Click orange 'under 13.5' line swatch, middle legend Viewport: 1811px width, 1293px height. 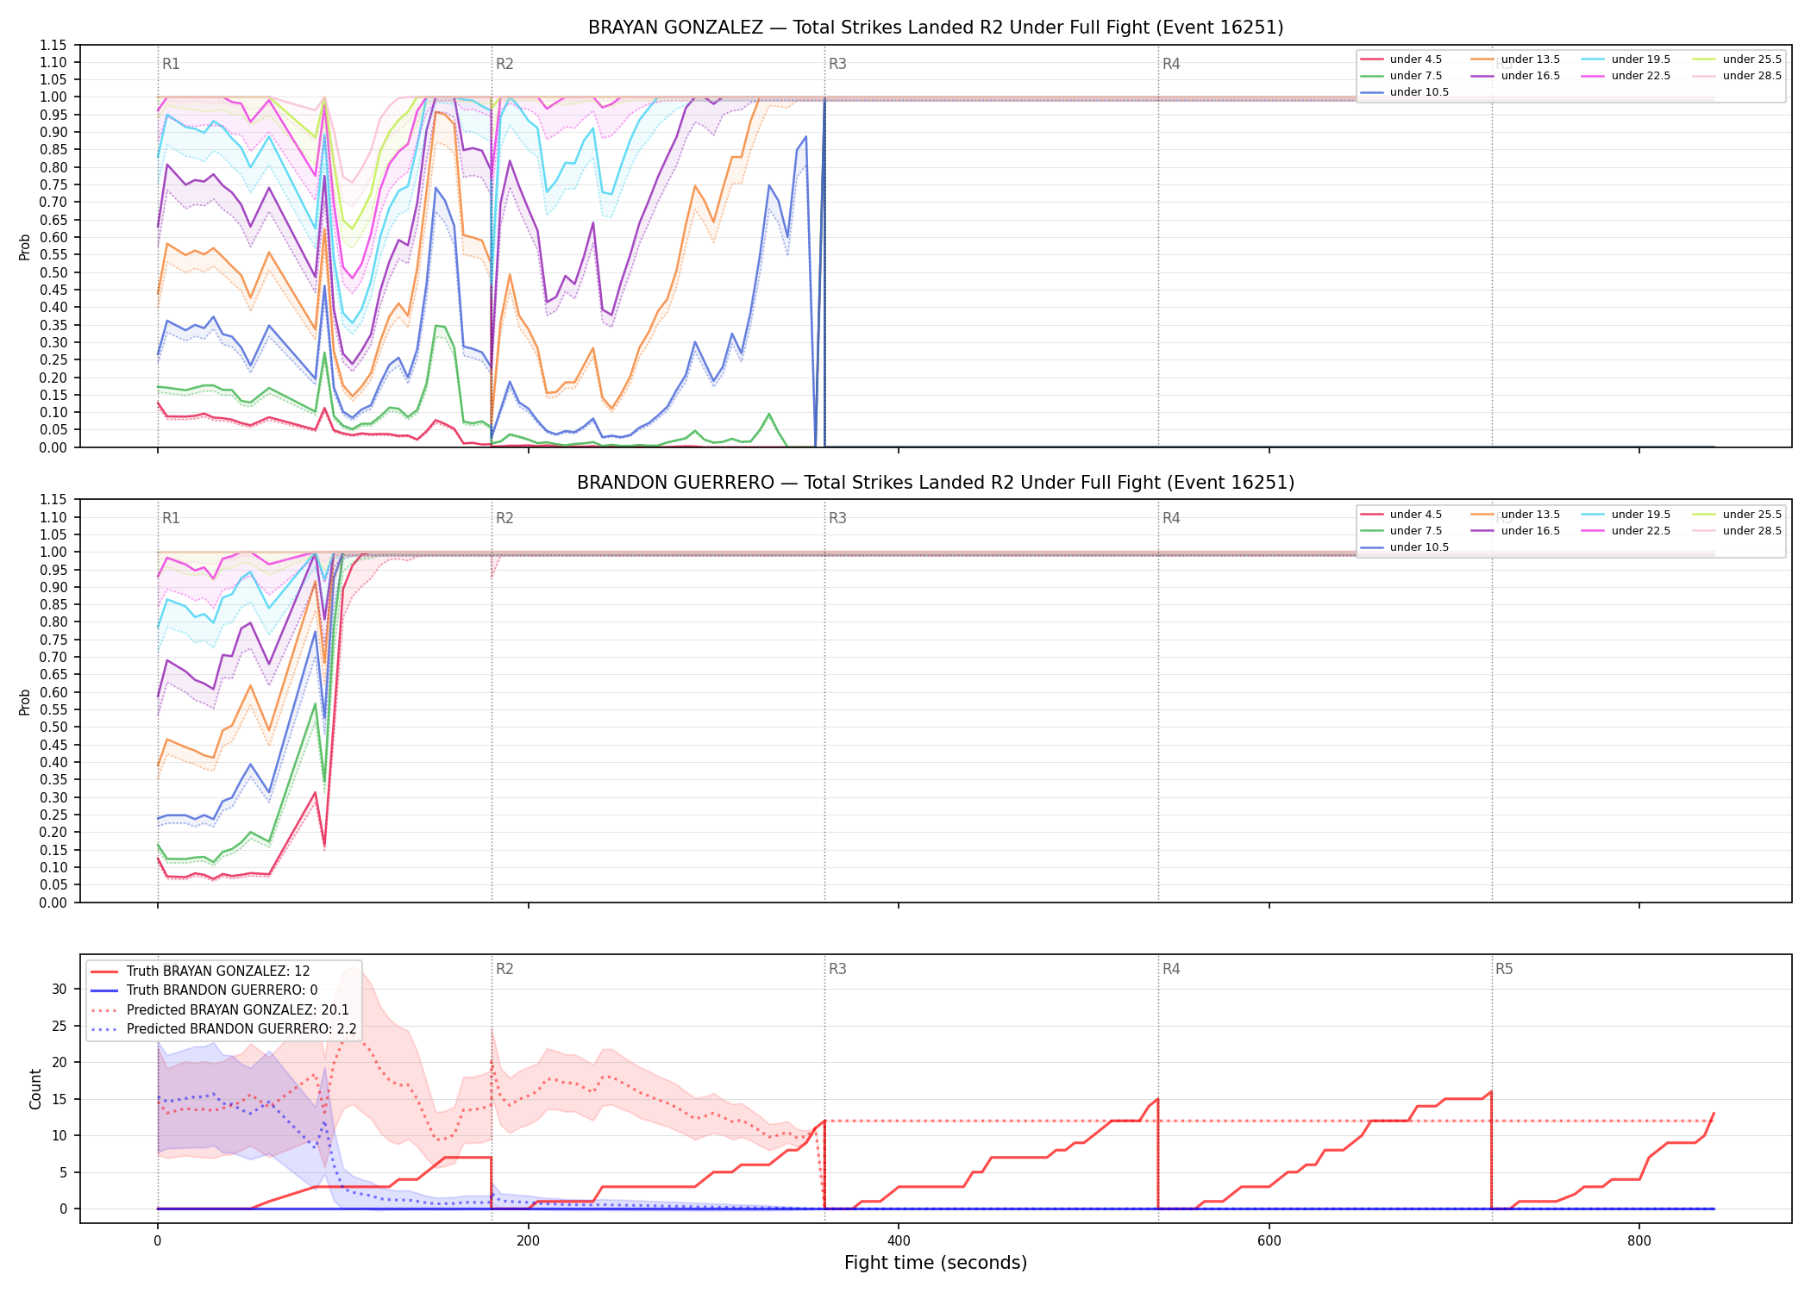1482,515
